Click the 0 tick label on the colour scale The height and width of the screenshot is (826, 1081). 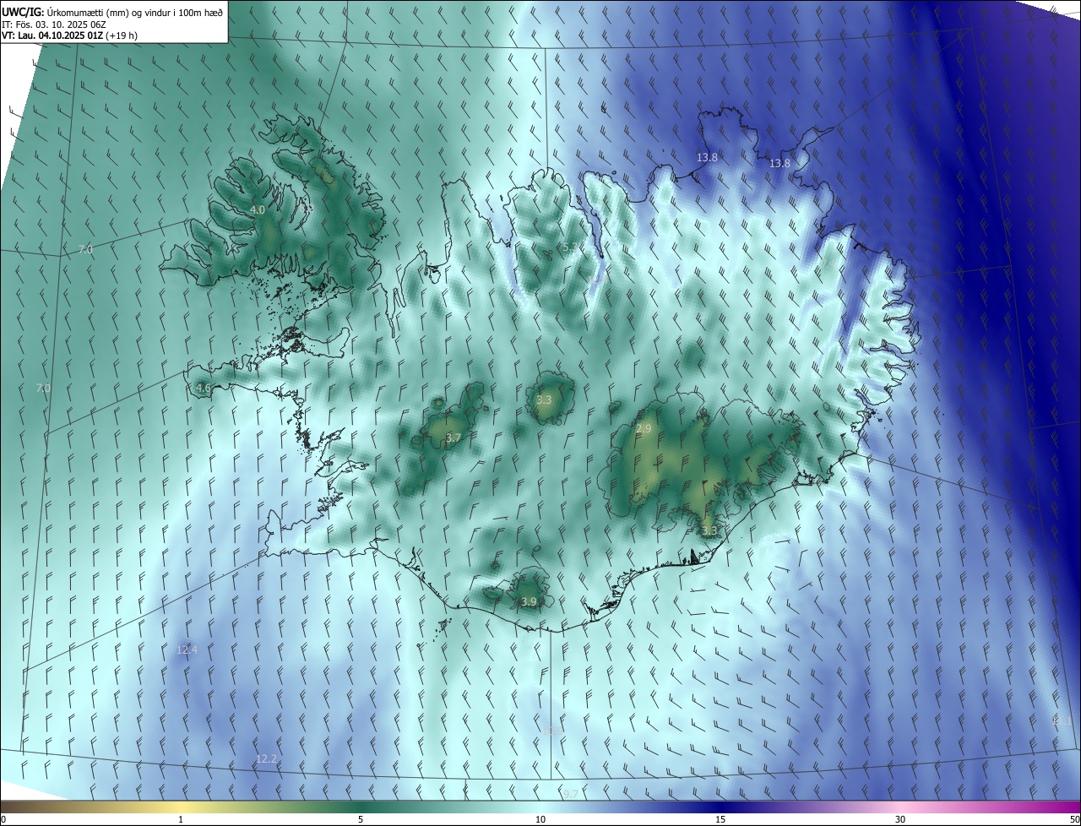(3, 819)
